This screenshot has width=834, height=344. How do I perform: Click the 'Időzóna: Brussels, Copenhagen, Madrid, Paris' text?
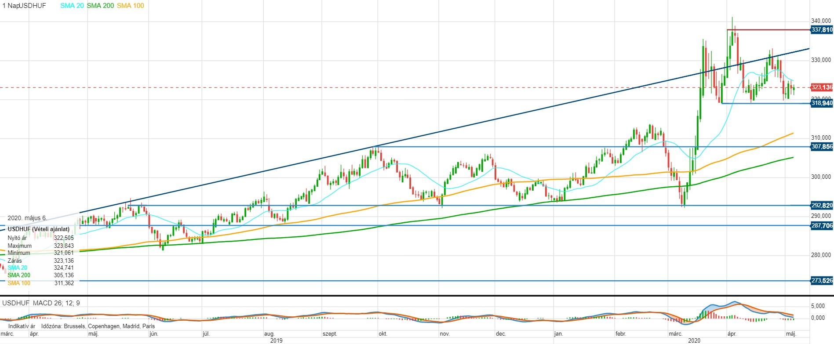(98, 326)
